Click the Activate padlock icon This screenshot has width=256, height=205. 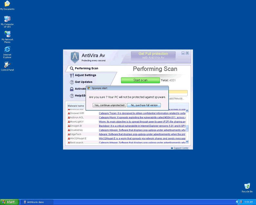[x=72, y=89]
